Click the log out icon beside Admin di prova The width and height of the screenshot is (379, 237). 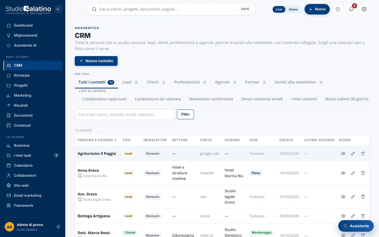(x=57, y=227)
